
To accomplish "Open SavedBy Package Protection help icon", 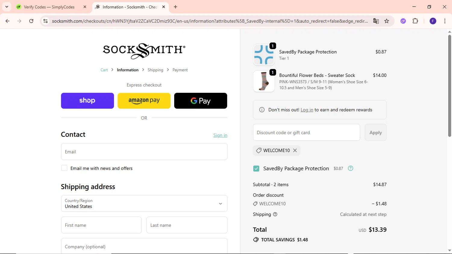I will 350,168.
